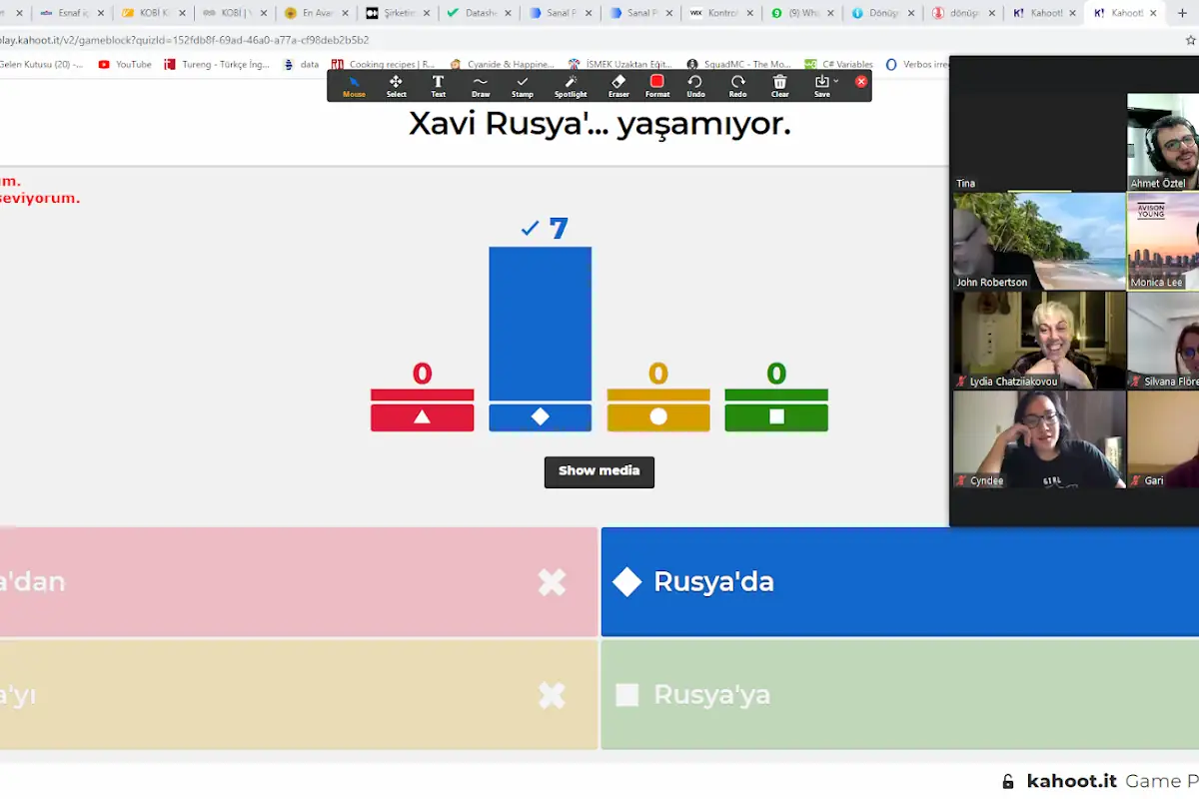Select Lydia Chatziiakovou's video tile
The image size is (1199, 799).
[x=1039, y=340]
